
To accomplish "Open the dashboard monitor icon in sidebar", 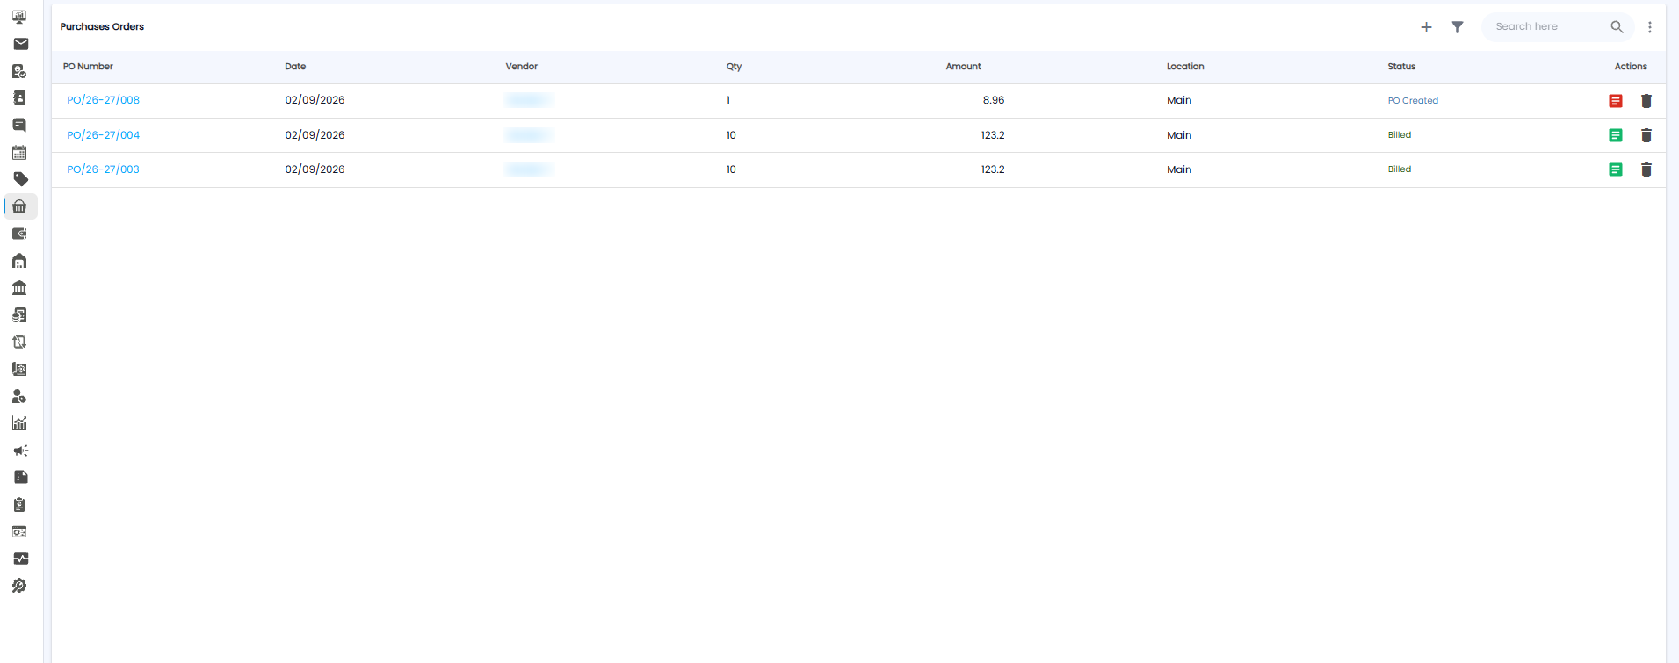I will tap(19, 17).
